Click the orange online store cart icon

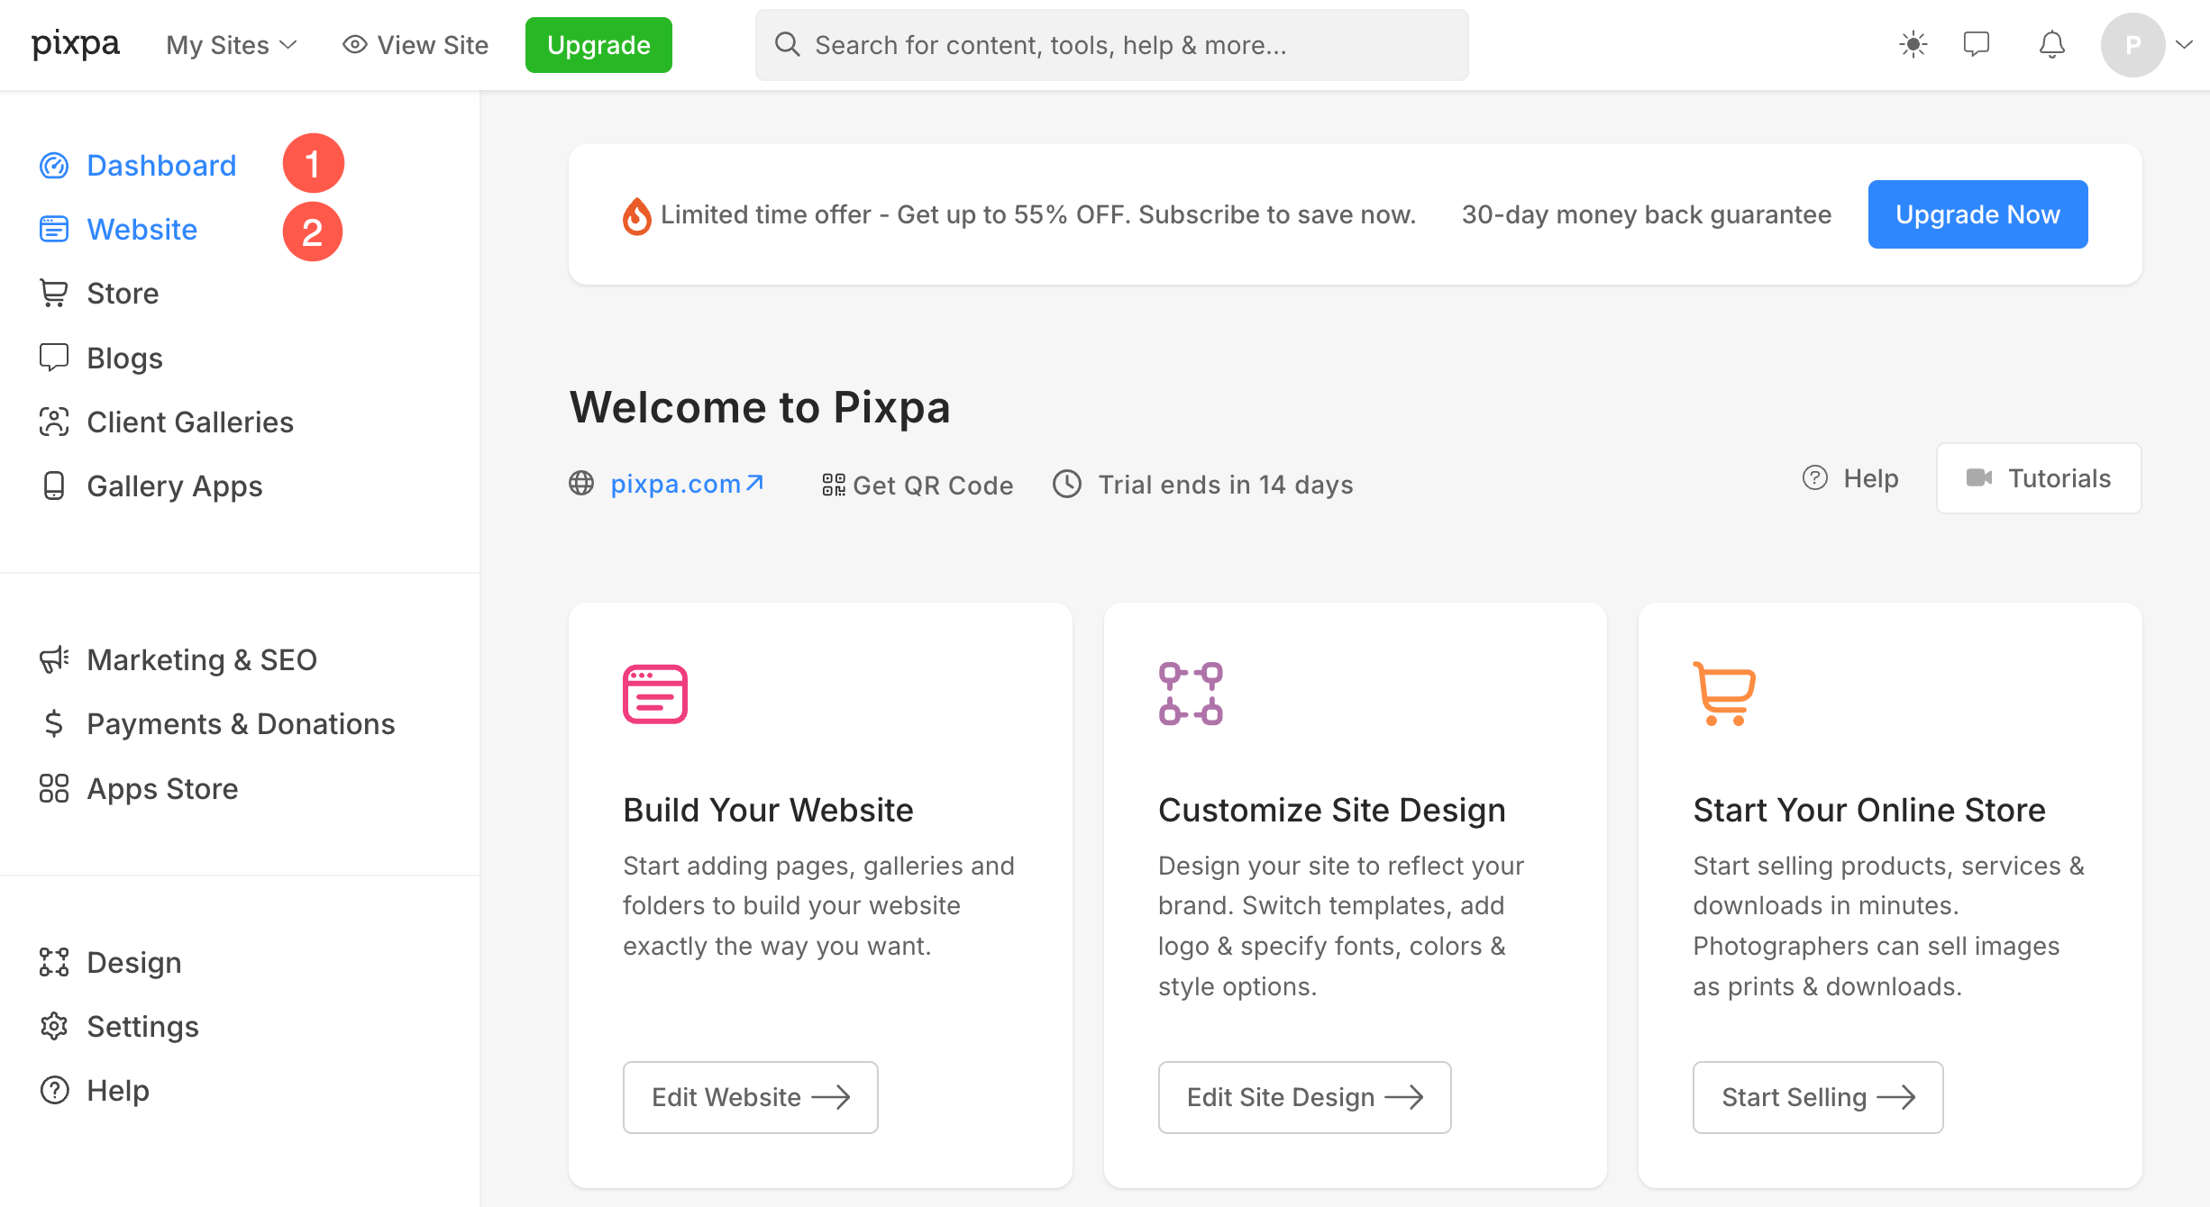(x=1724, y=694)
